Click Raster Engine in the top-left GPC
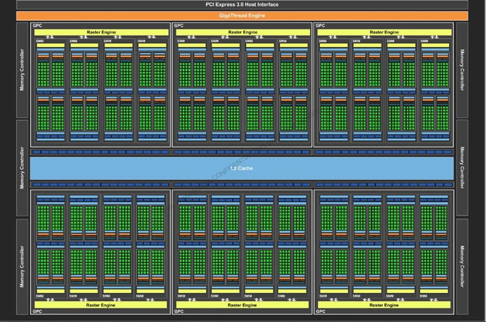486x322 pixels. [101, 32]
